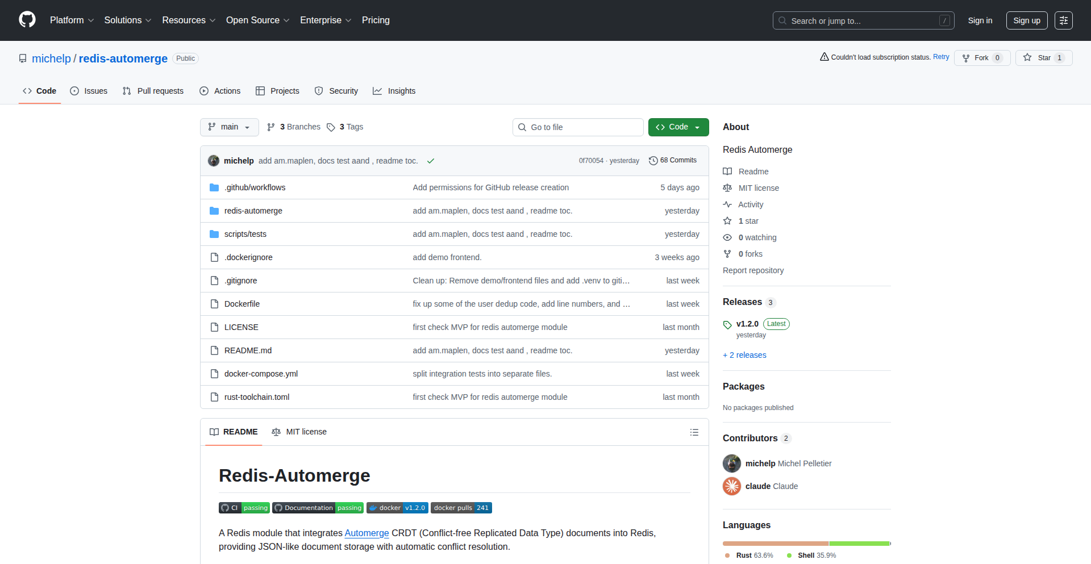Open the repository search magnifier icon

pyautogui.click(x=782, y=20)
